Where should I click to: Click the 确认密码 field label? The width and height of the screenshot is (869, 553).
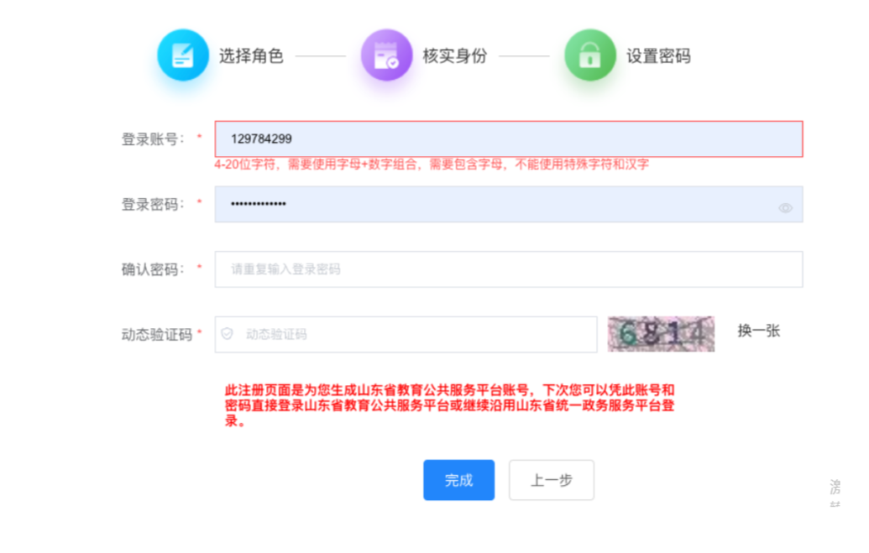coord(153,269)
